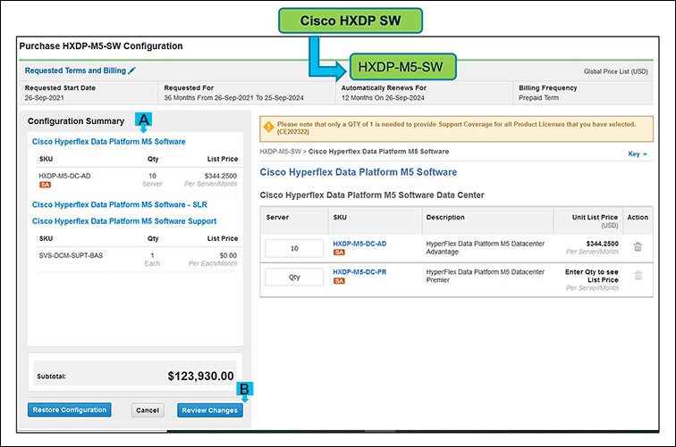Click Requested Start Date 26-Sep-2021 value
Viewport: 676px width, 447px height.
click(44, 97)
